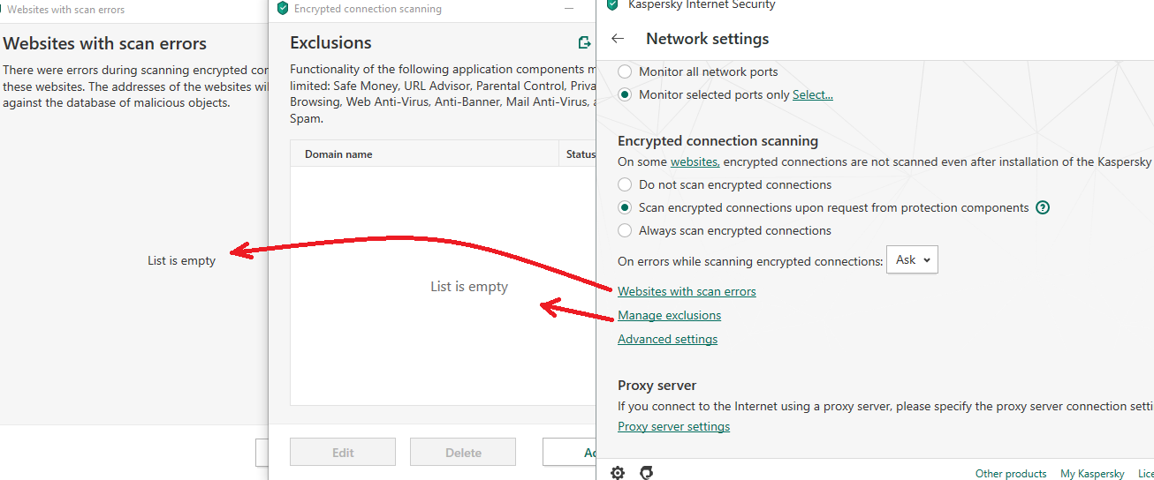Open the Ask dropdown for scan errors
Viewport: 1154px width, 480px height.
point(912,260)
